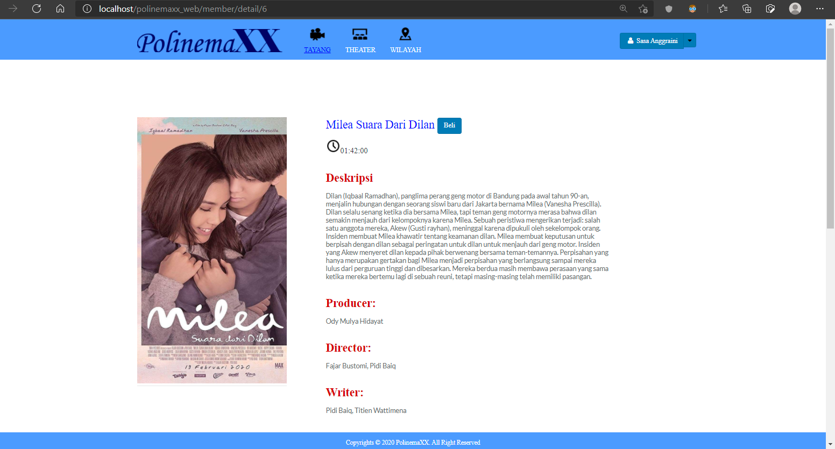Go to the THEATER navigation item
The height and width of the screenshot is (449, 835).
click(360, 50)
